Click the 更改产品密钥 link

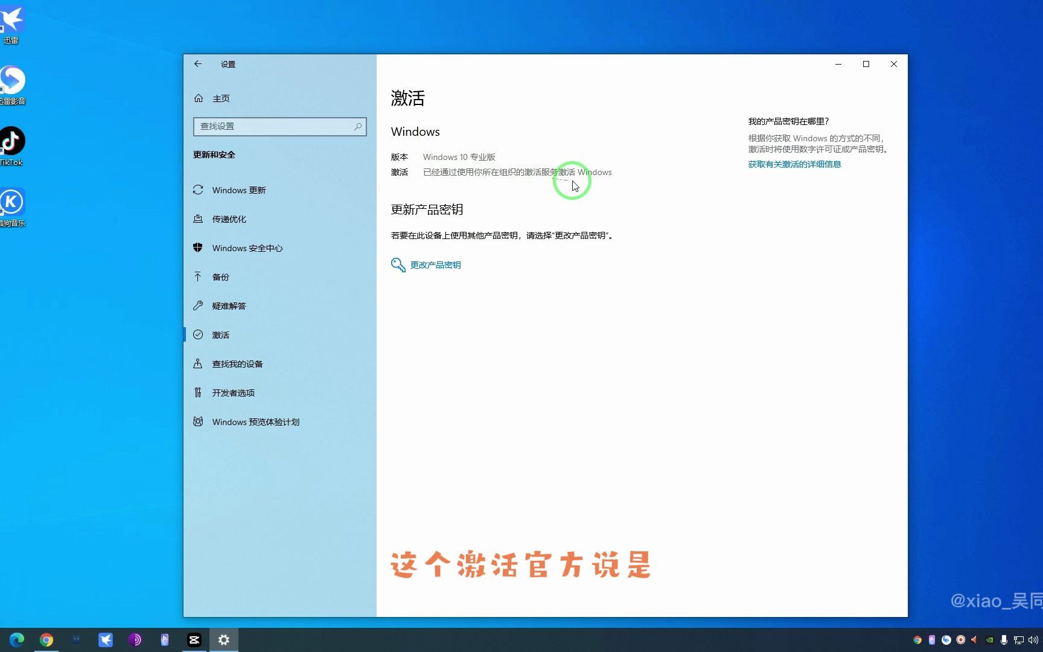coord(435,265)
